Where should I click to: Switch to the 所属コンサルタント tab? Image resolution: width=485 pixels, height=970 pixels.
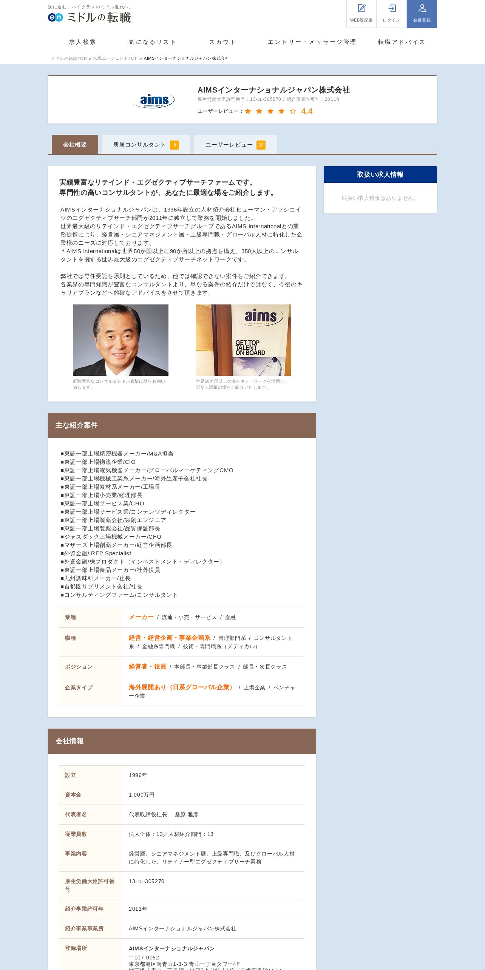tap(146, 144)
